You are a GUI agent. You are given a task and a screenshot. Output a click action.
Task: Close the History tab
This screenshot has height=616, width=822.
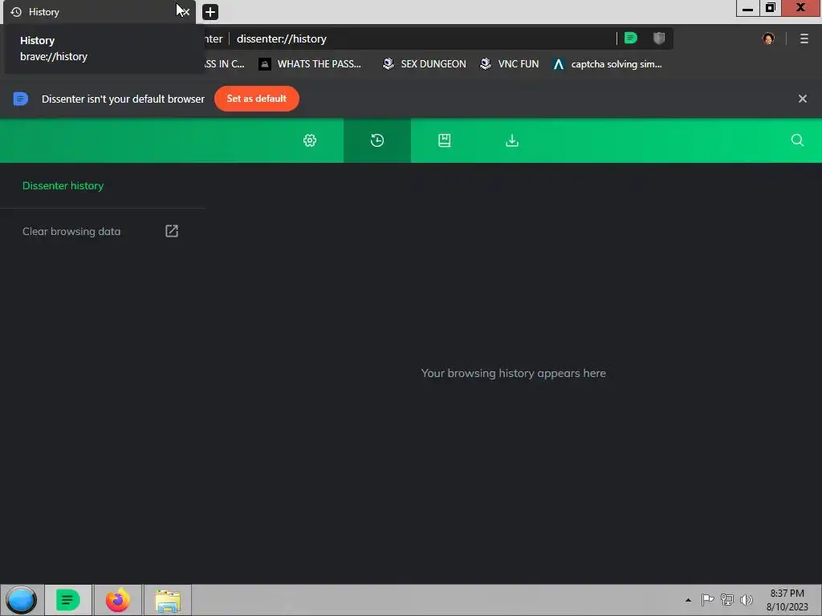coord(185,11)
